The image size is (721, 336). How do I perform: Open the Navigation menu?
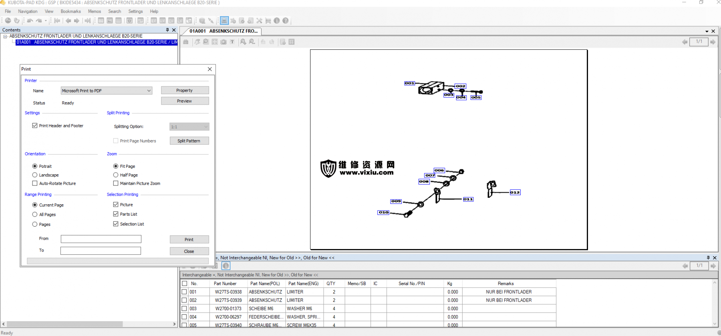click(x=28, y=11)
